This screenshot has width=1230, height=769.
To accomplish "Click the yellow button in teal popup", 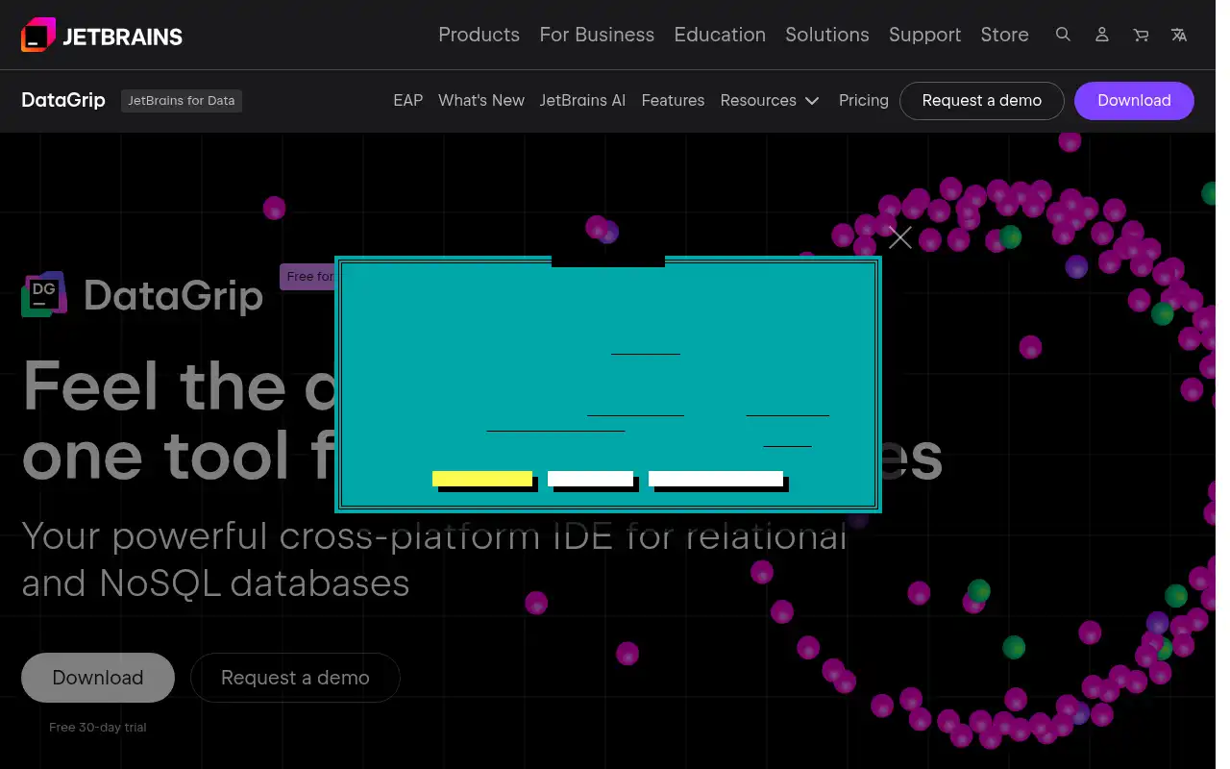I will point(482,479).
